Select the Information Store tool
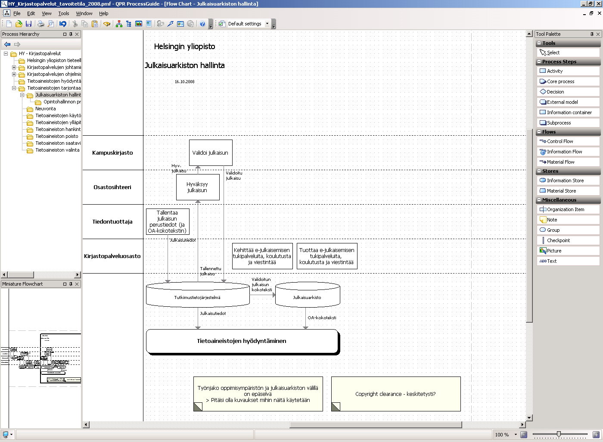The width and height of the screenshot is (603, 442). [x=568, y=181]
